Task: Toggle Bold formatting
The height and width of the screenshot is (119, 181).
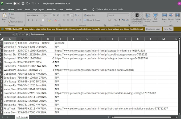Action: (x=29, y=20)
